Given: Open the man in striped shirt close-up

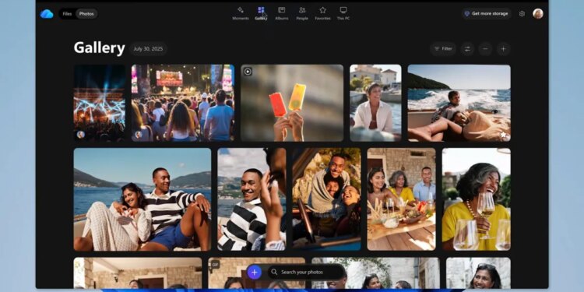Looking at the screenshot, I should coord(252,199).
